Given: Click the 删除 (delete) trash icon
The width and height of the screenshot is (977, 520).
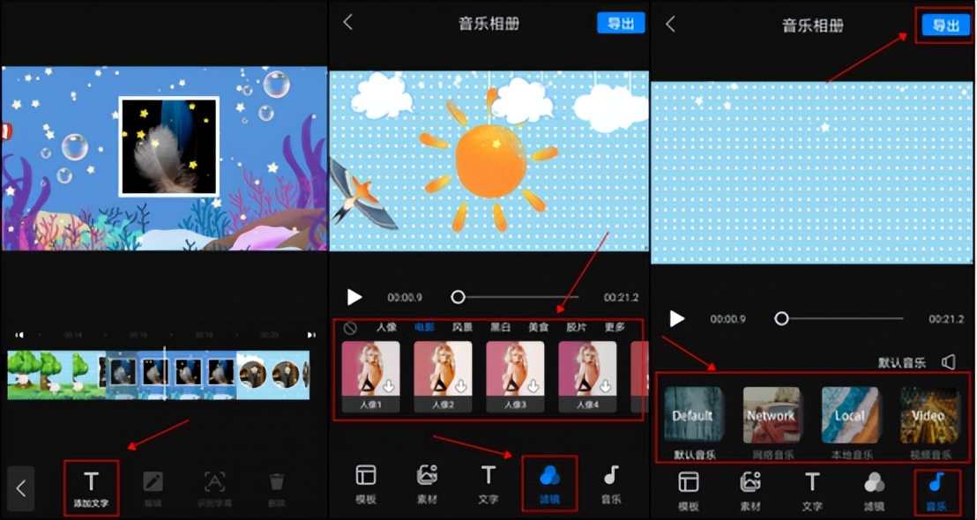Looking at the screenshot, I should click(x=276, y=480).
